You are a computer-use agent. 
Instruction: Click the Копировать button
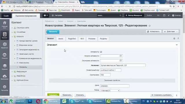pos(153,31)
